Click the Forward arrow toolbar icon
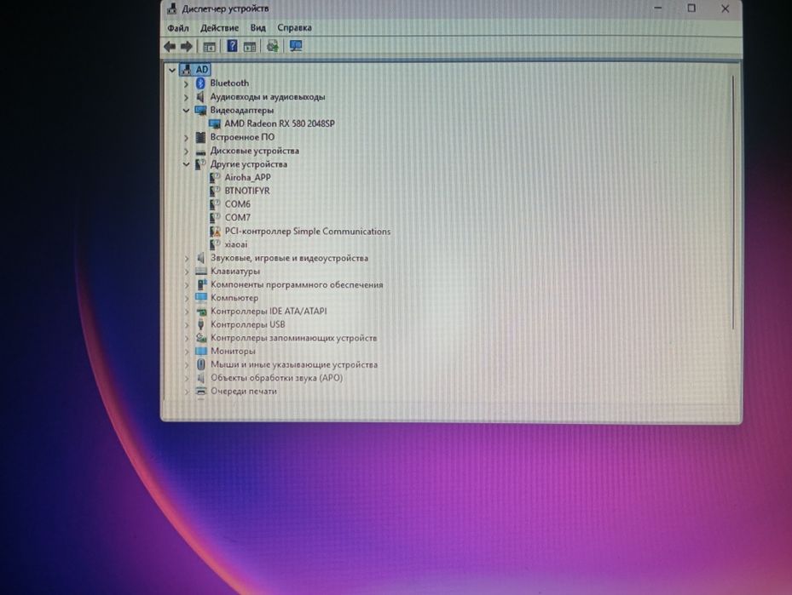 [187, 46]
